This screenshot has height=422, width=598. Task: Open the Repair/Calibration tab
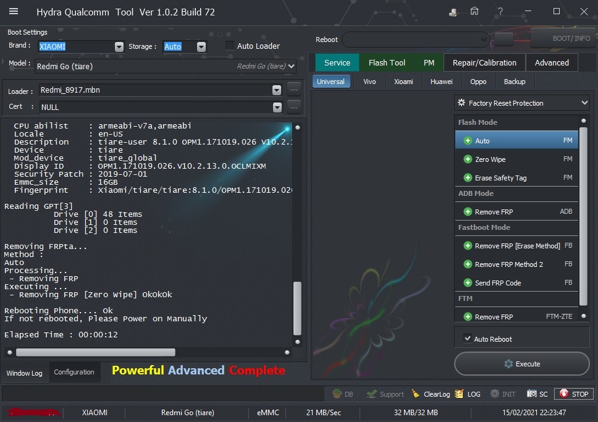[x=484, y=62]
